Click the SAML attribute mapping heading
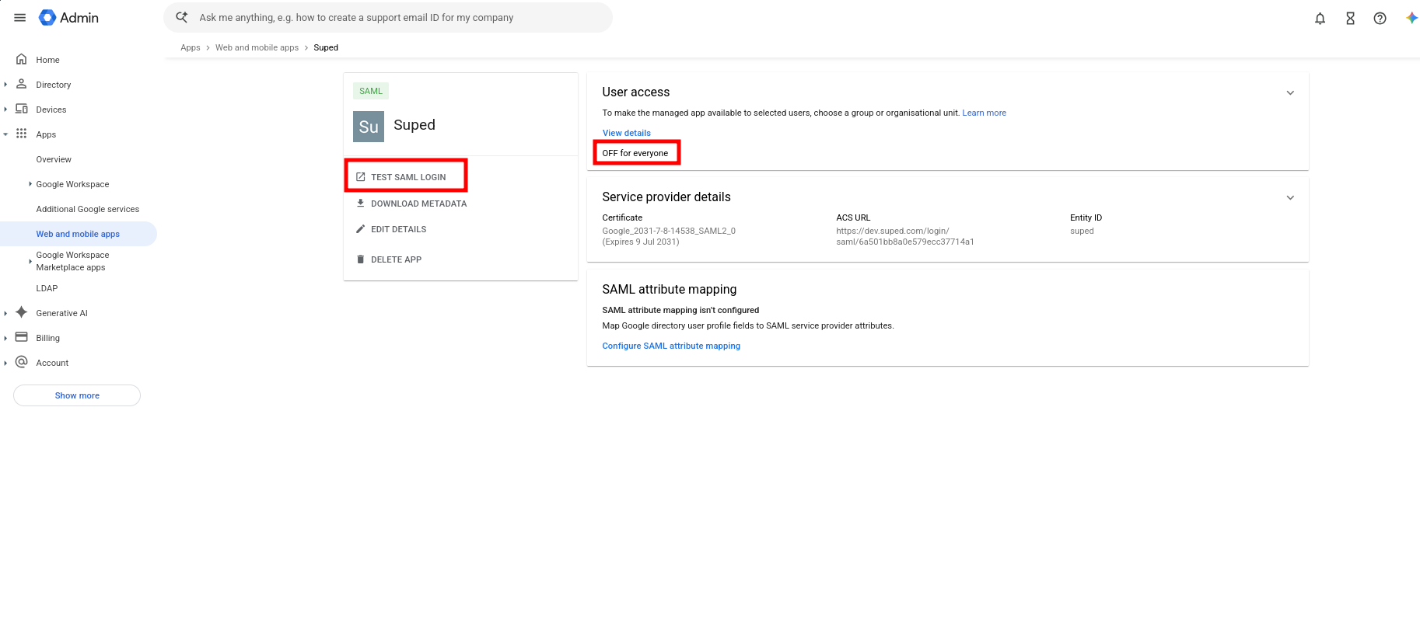This screenshot has height=623, width=1420. [x=670, y=289]
